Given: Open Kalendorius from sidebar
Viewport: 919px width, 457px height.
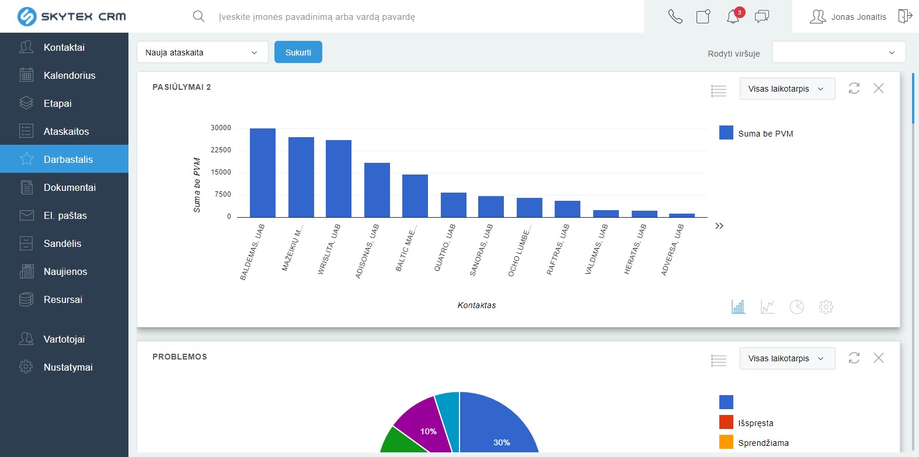Looking at the screenshot, I should tap(64, 75).
